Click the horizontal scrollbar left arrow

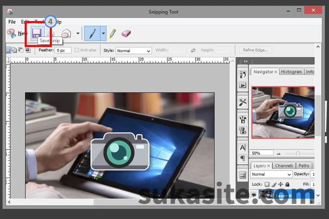[9, 202]
